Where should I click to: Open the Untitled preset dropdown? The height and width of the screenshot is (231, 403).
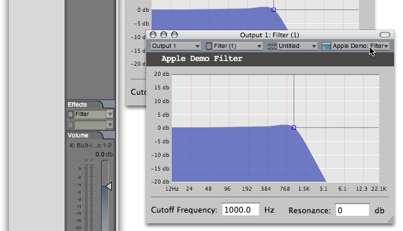pyautogui.click(x=297, y=46)
